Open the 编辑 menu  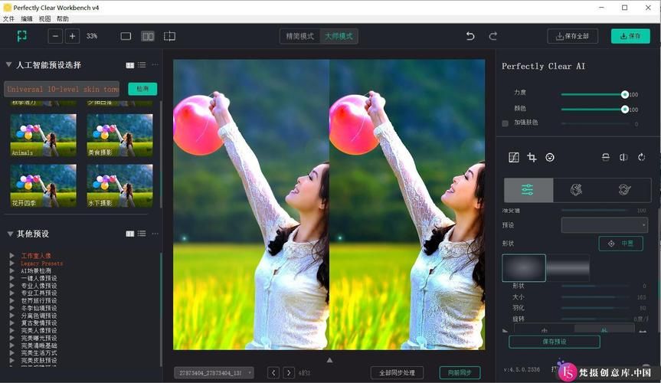27,19
